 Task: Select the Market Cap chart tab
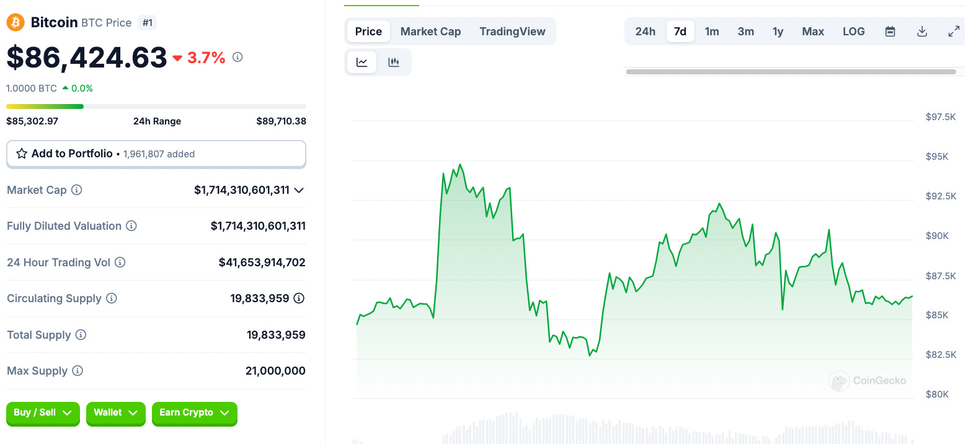[x=430, y=32]
